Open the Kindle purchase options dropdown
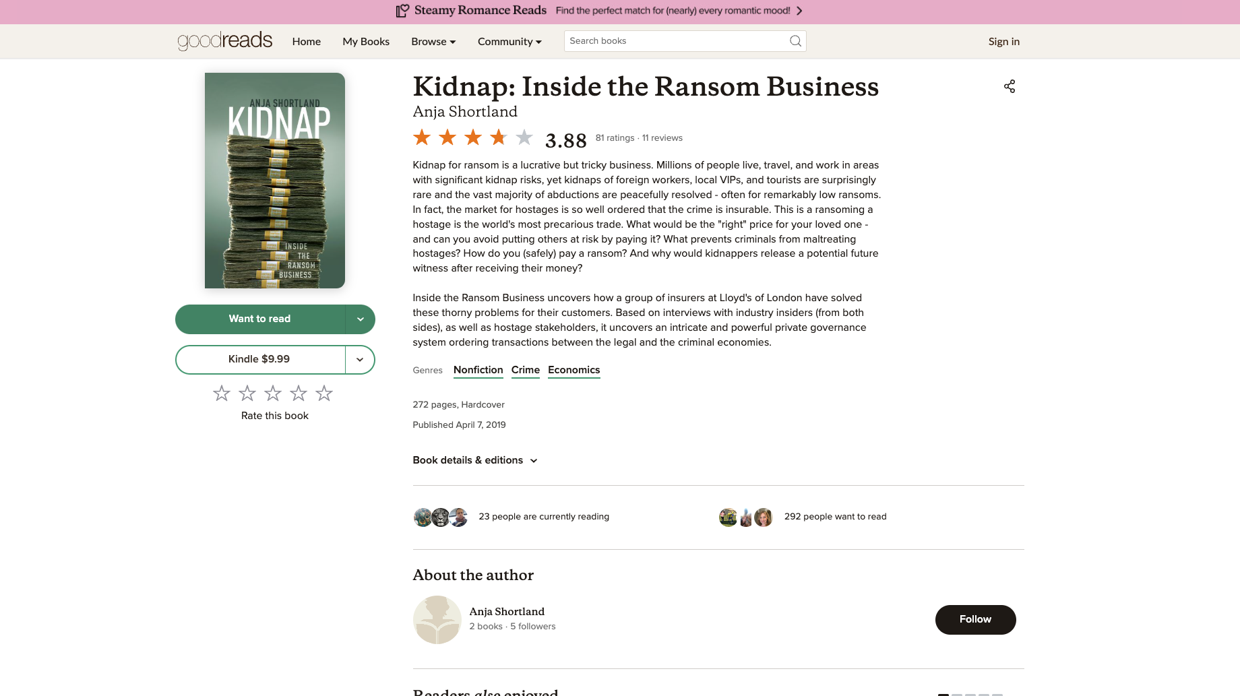Screen dimensions: 1240x696 [x=360, y=360]
